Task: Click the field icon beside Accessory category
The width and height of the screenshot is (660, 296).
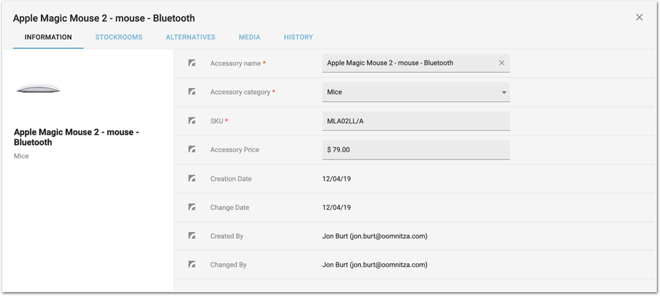Action: [191, 92]
